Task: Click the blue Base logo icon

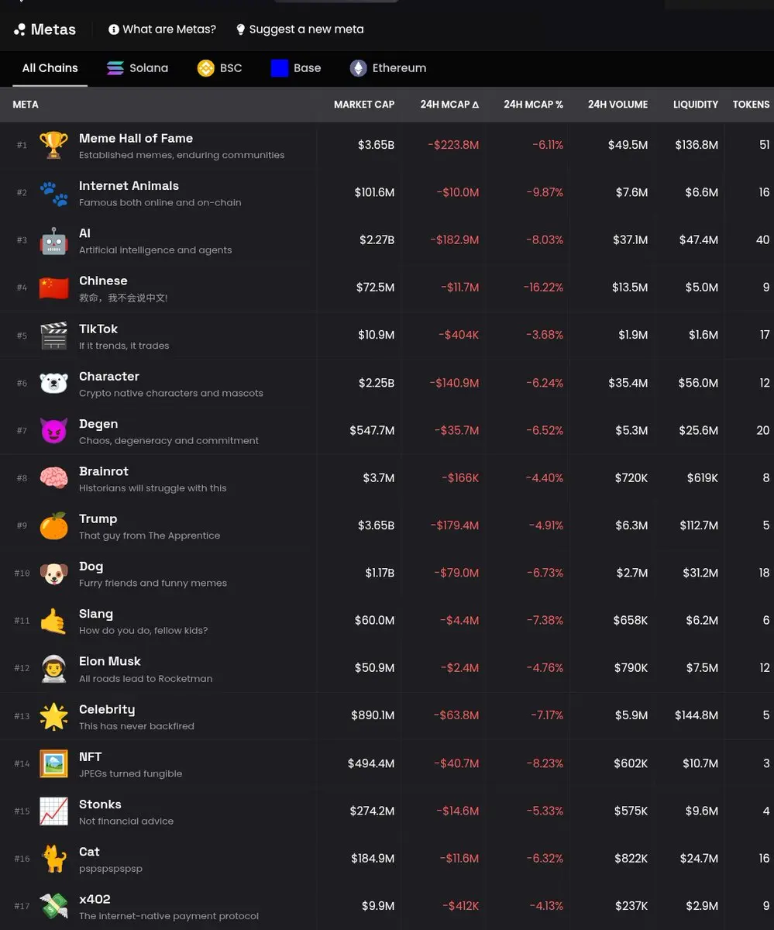Action: point(280,68)
